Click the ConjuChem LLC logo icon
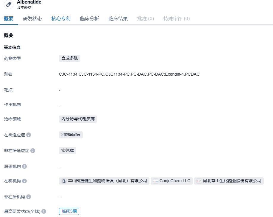 tap(156, 181)
